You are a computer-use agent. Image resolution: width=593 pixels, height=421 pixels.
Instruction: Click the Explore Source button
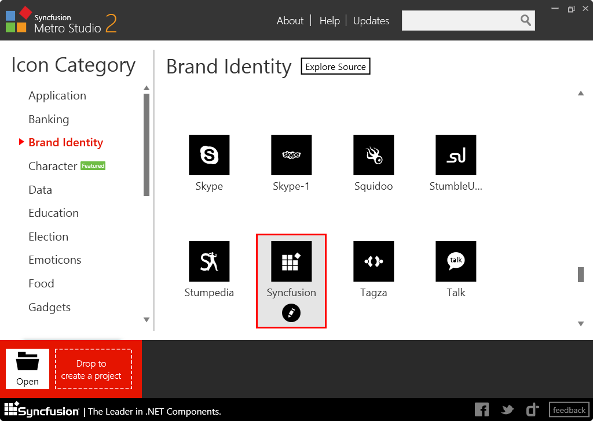tap(335, 67)
